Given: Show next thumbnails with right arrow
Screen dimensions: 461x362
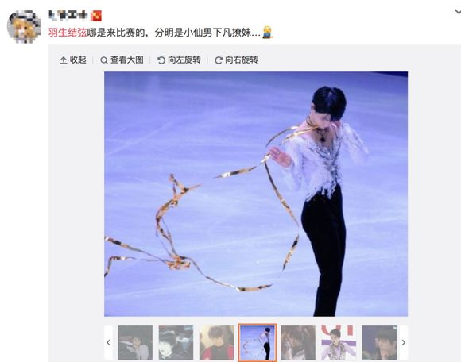Looking at the screenshot, I should (404, 342).
